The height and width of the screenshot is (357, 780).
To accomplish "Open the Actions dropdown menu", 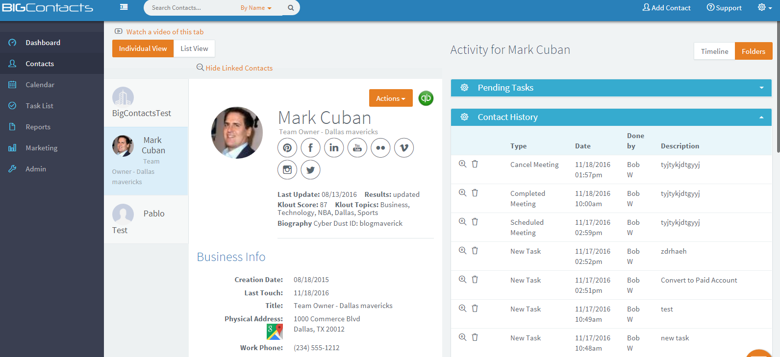I will pos(391,98).
